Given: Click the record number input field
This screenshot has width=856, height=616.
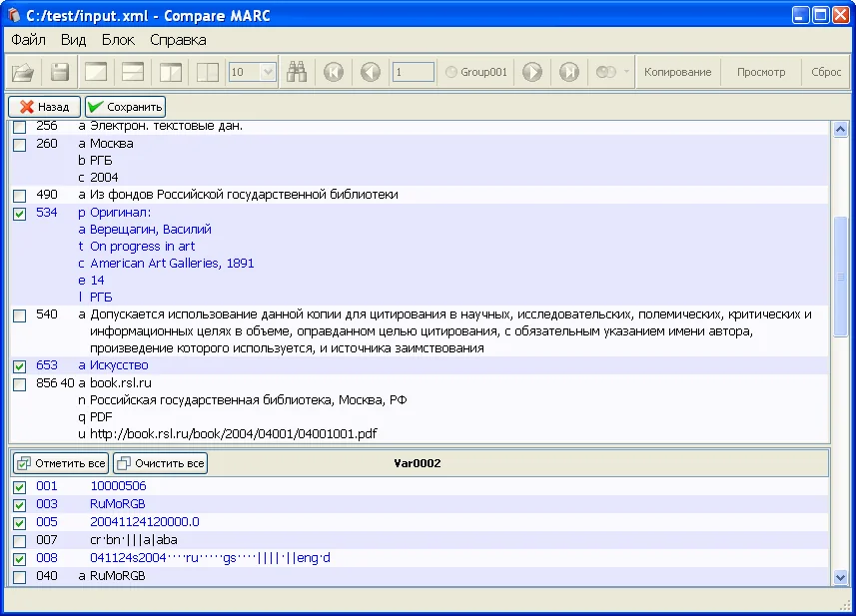Looking at the screenshot, I should (414, 72).
